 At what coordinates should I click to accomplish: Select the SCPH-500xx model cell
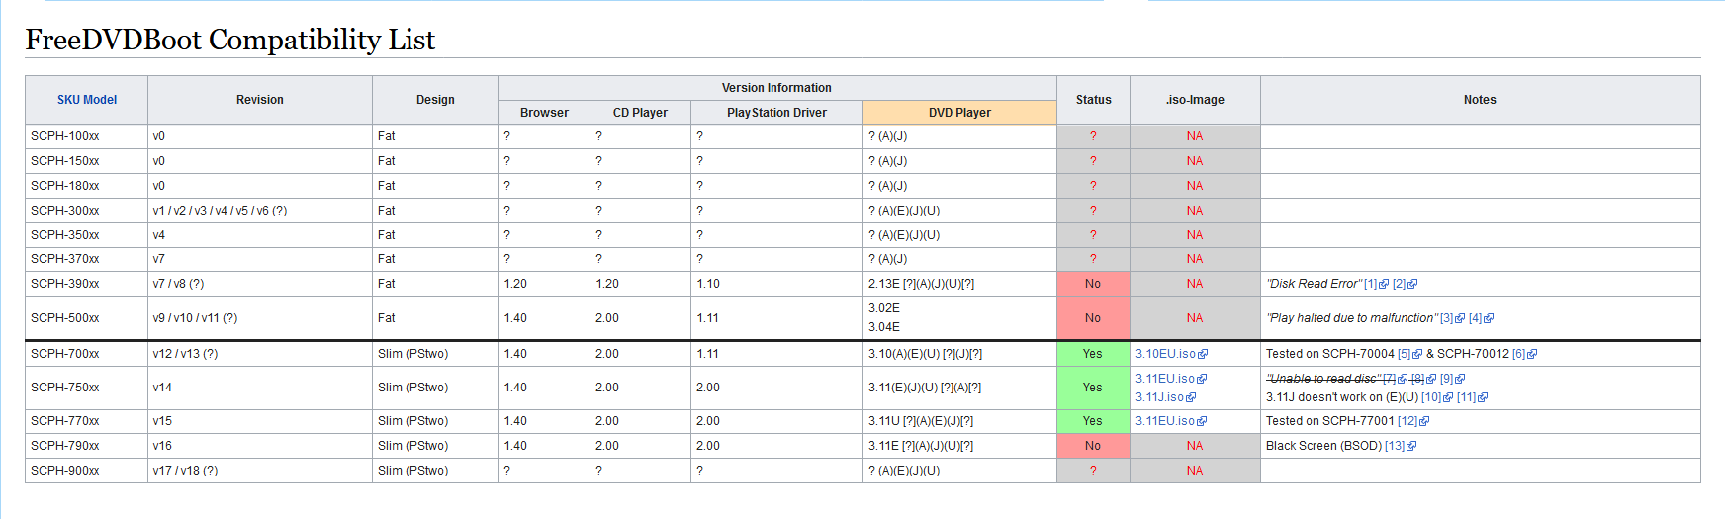coord(87,318)
